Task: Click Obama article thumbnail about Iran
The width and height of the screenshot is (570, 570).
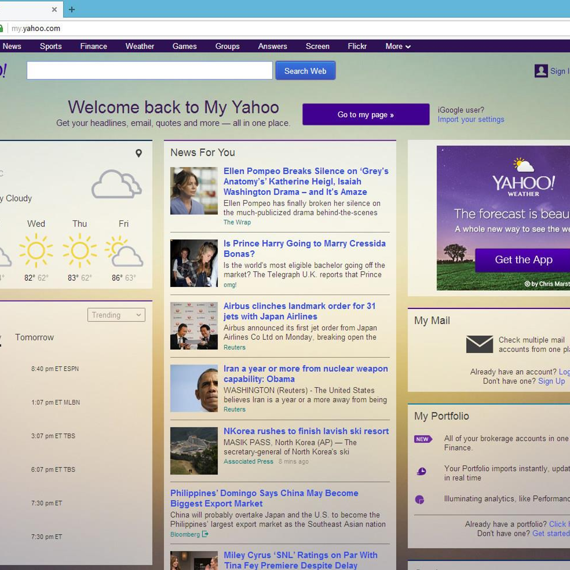Action: (x=194, y=388)
